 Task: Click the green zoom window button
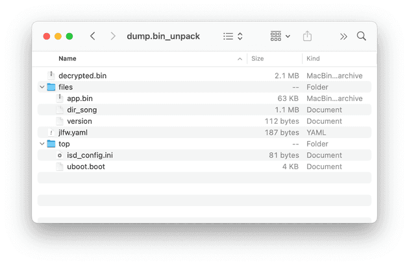pyautogui.click(x=69, y=36)
